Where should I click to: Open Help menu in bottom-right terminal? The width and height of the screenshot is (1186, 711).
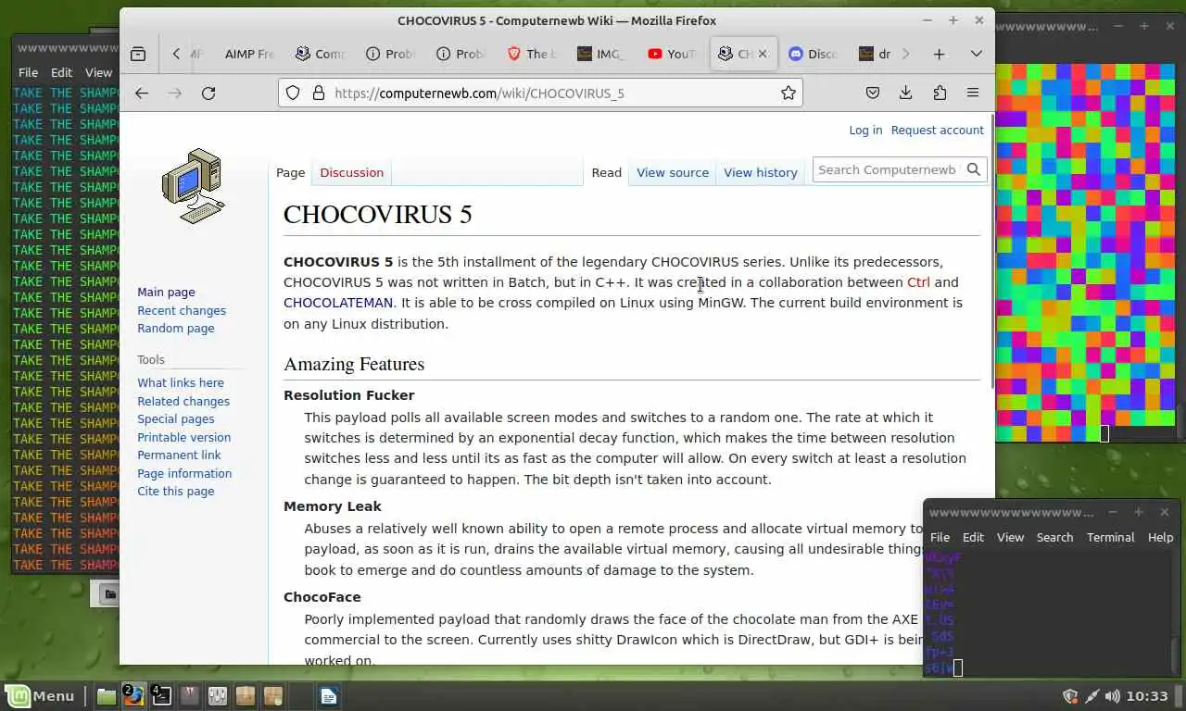pyautogui.click(x=1160, y=537)
